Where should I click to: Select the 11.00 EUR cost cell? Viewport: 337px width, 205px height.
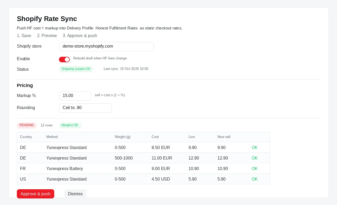coord(162,158)
